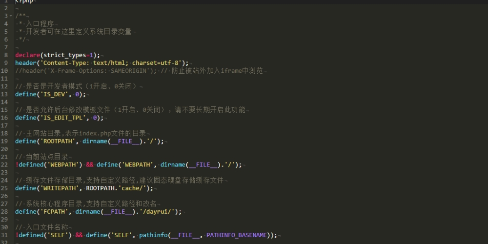Collapse the comment block fold arrow at line 3
488x244 pixels.
pyautogui.click(x=11, y=16)
